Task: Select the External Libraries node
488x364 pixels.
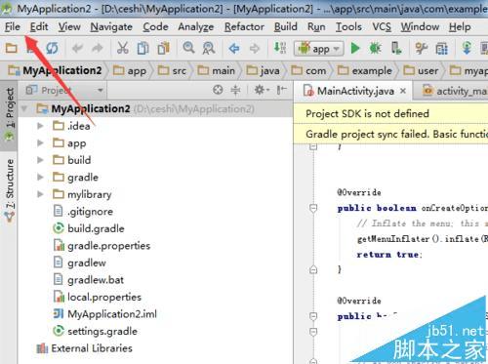Action: click(84, 348)
